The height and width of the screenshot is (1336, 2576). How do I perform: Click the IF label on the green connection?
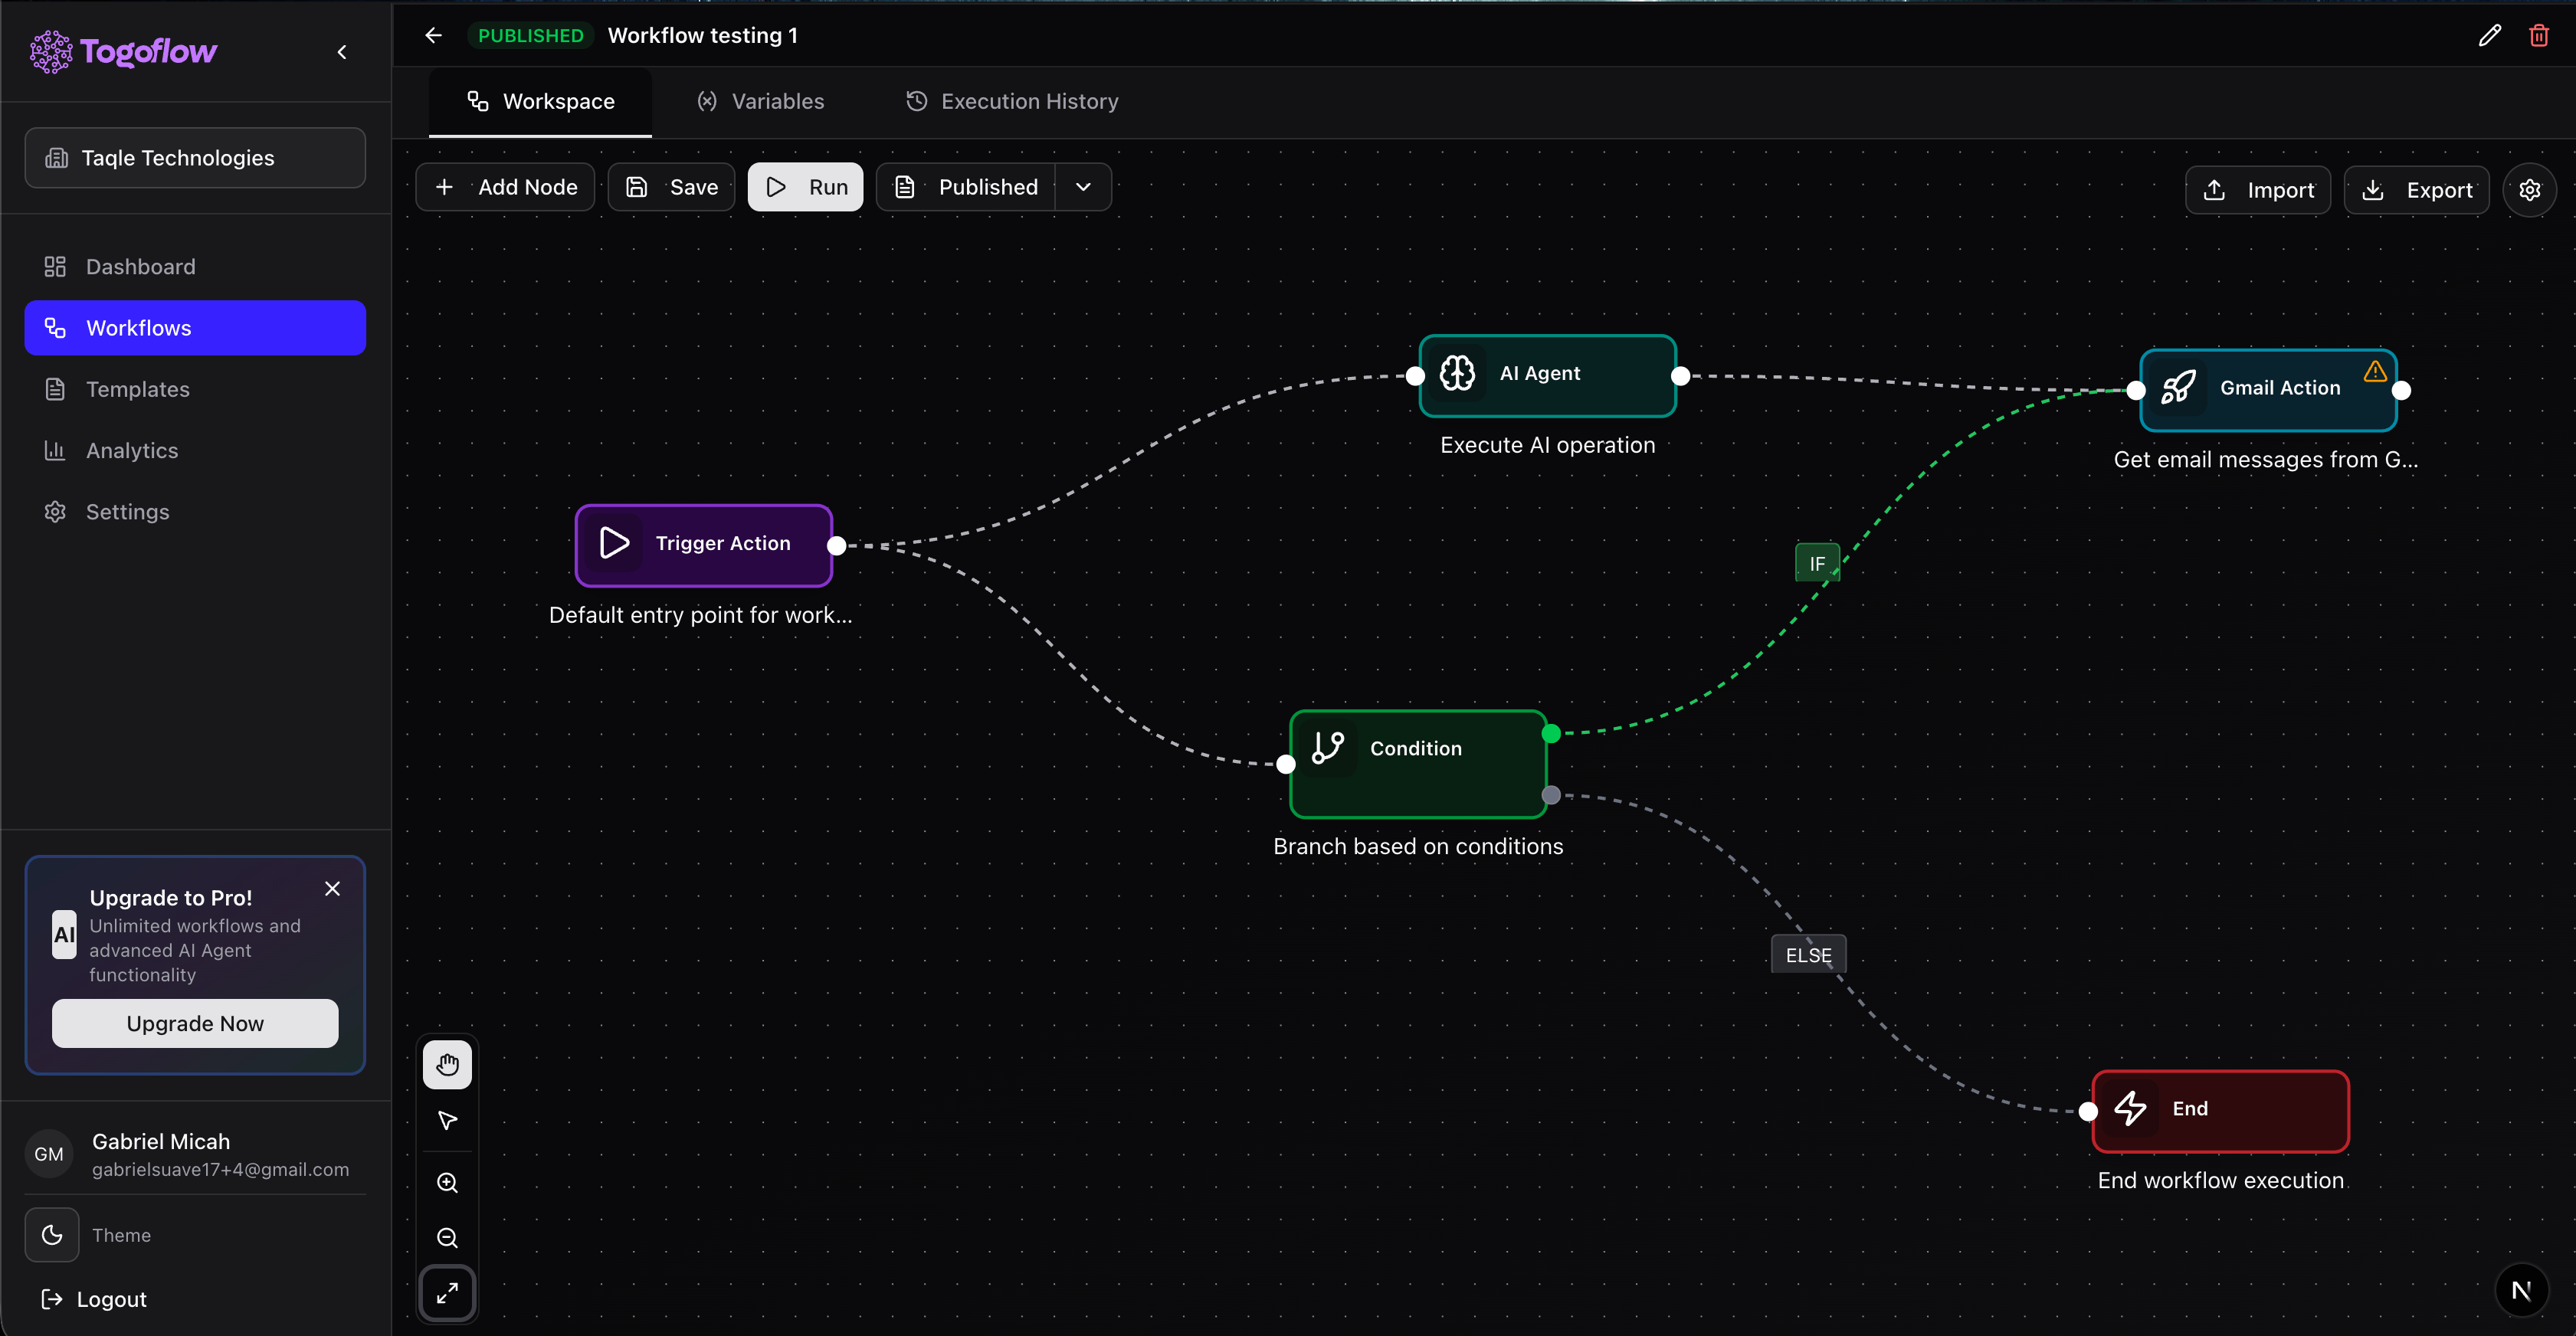pyautogui.click(x=1817, y=562)
